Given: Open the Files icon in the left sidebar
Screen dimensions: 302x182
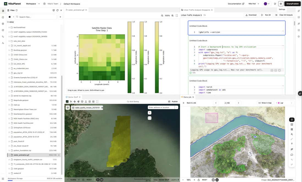Looking at the screenshot, I should click(x=3, y=11).
